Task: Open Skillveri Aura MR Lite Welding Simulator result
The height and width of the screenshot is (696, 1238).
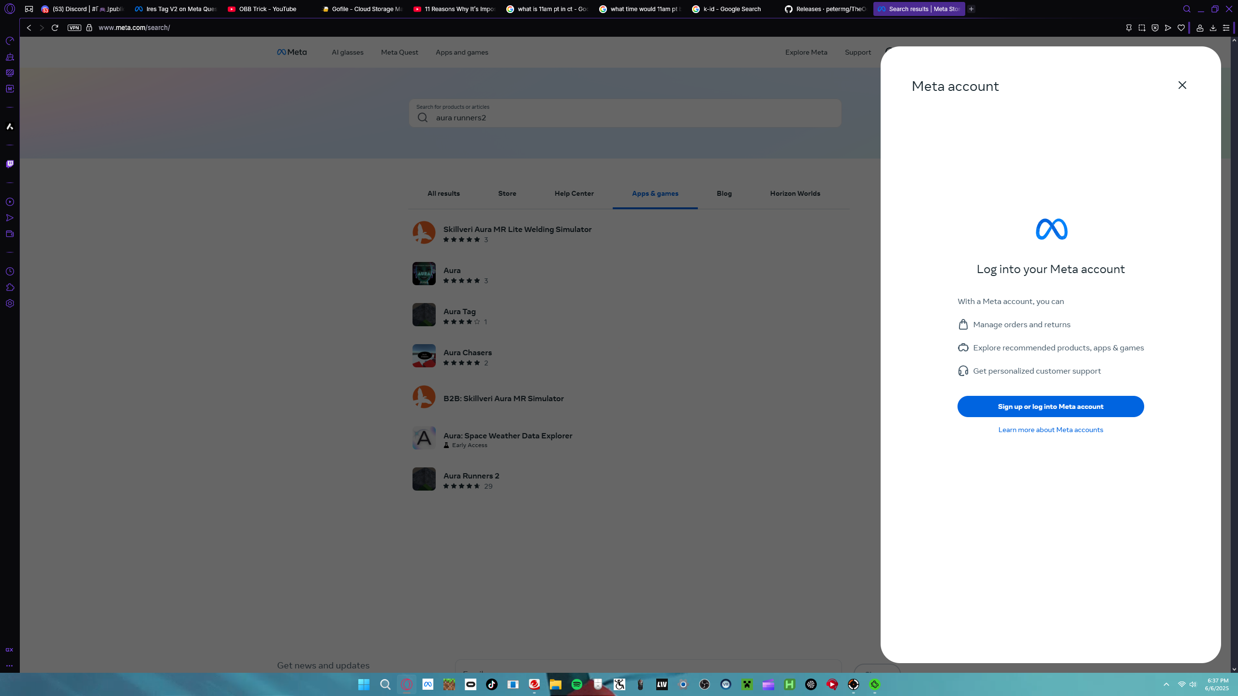Action: click(x=517, y=229)
